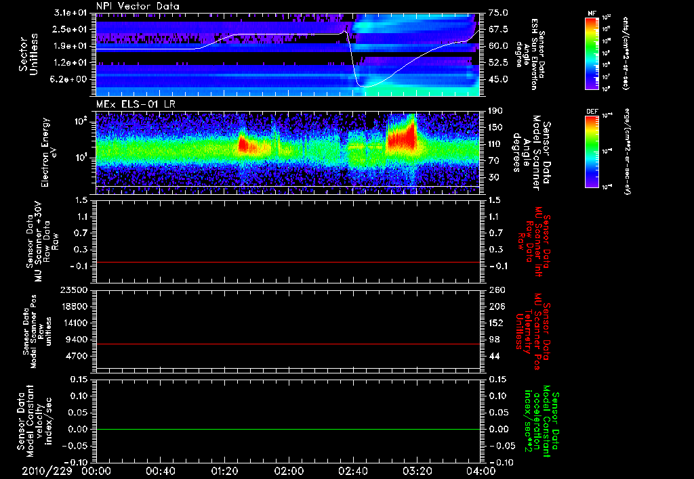
Task: Click the green zero velocity line
Action: click(287, 429)
